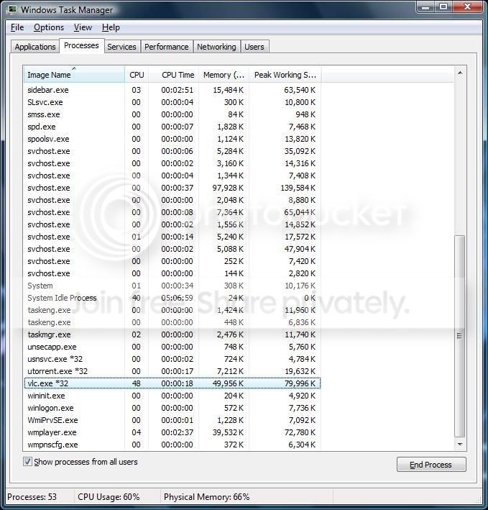488x510 pixels.
Task: Toggle Show processes from all users checkbox
Action: [x=27, y=462]
